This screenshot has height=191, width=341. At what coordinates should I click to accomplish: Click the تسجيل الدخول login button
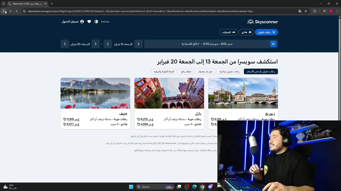click(70, 21)
